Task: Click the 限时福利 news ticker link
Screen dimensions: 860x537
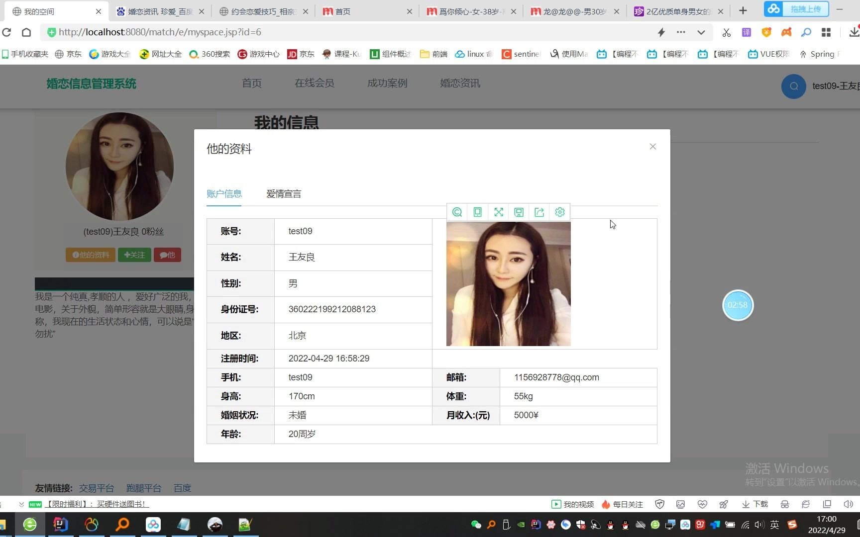Action: tap(97, 504)
